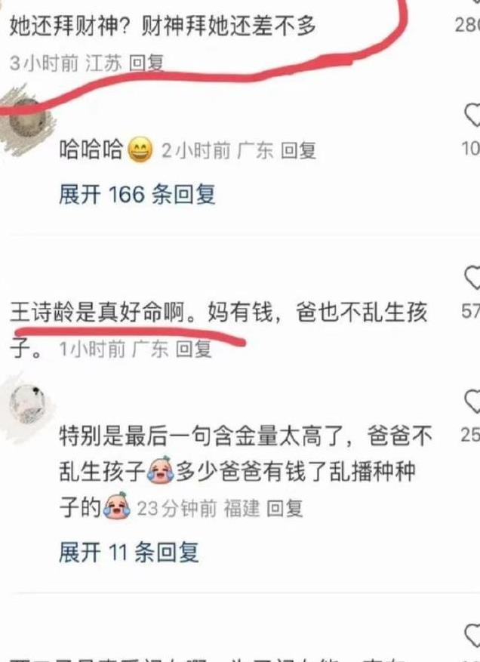Open avatar of the "哈哈哈" commenter

pos(27,120)
